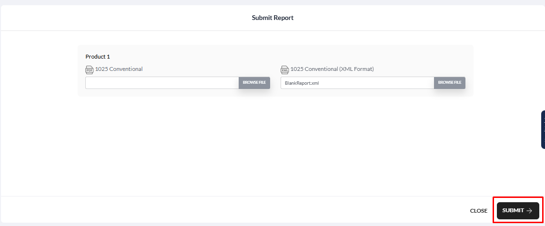Image resolution: width=545 pixels, height=226 pixels.
Task: Click Close to dismiss the dialog
Action: coord(479,211)
